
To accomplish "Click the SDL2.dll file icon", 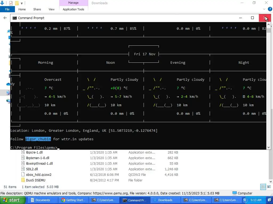I will click(23, 169).
